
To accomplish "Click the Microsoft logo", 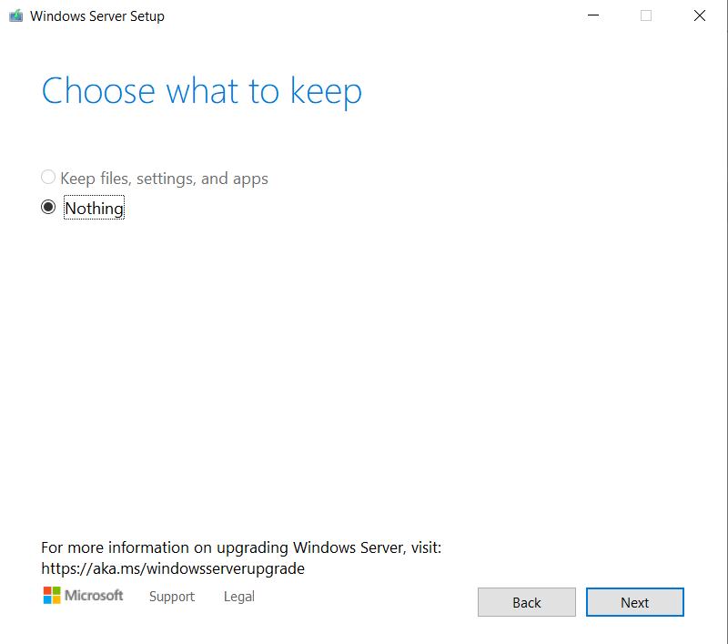I will click(x=83, y=596).
